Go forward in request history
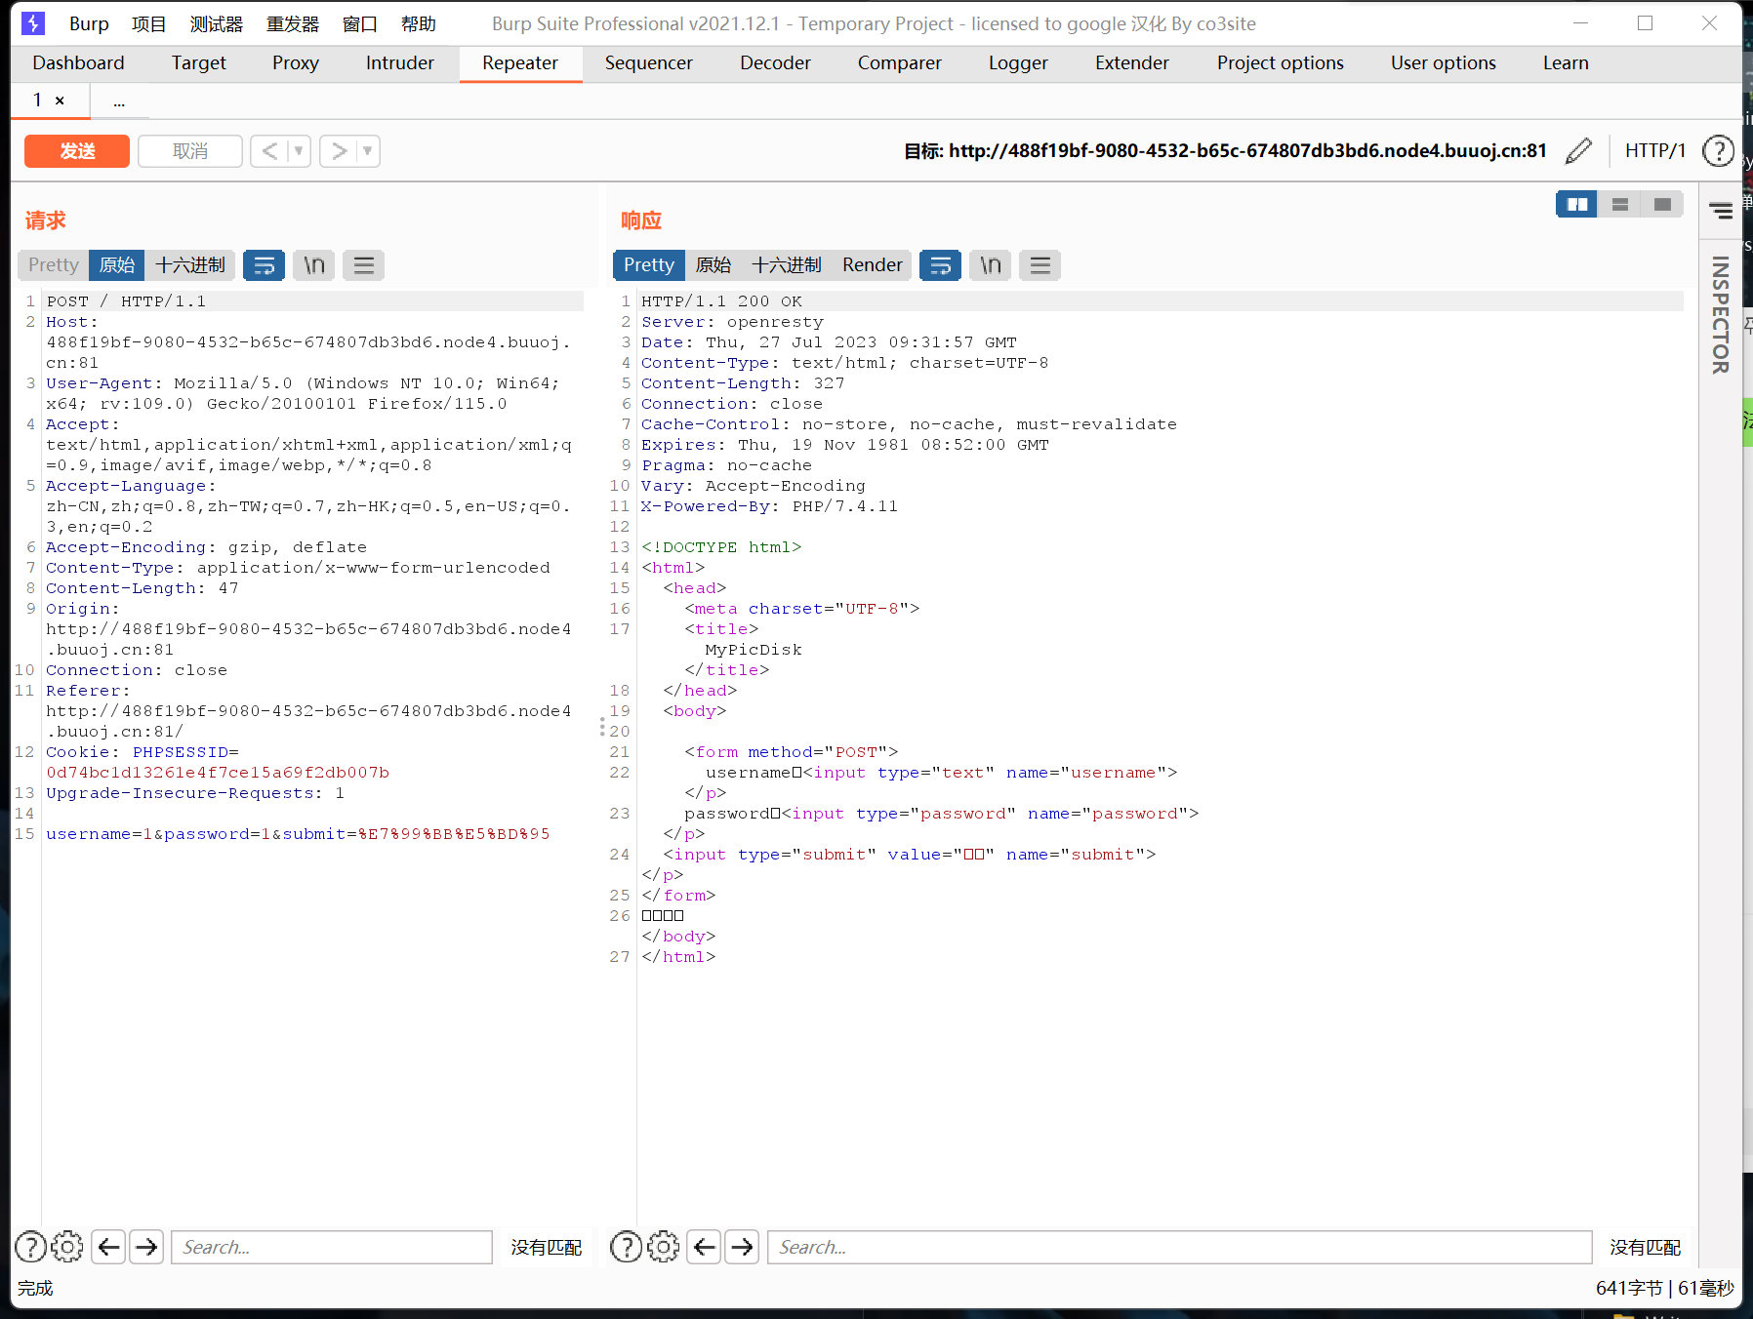This screenshot has width=1753, height=1319. (x=339, y=151)
